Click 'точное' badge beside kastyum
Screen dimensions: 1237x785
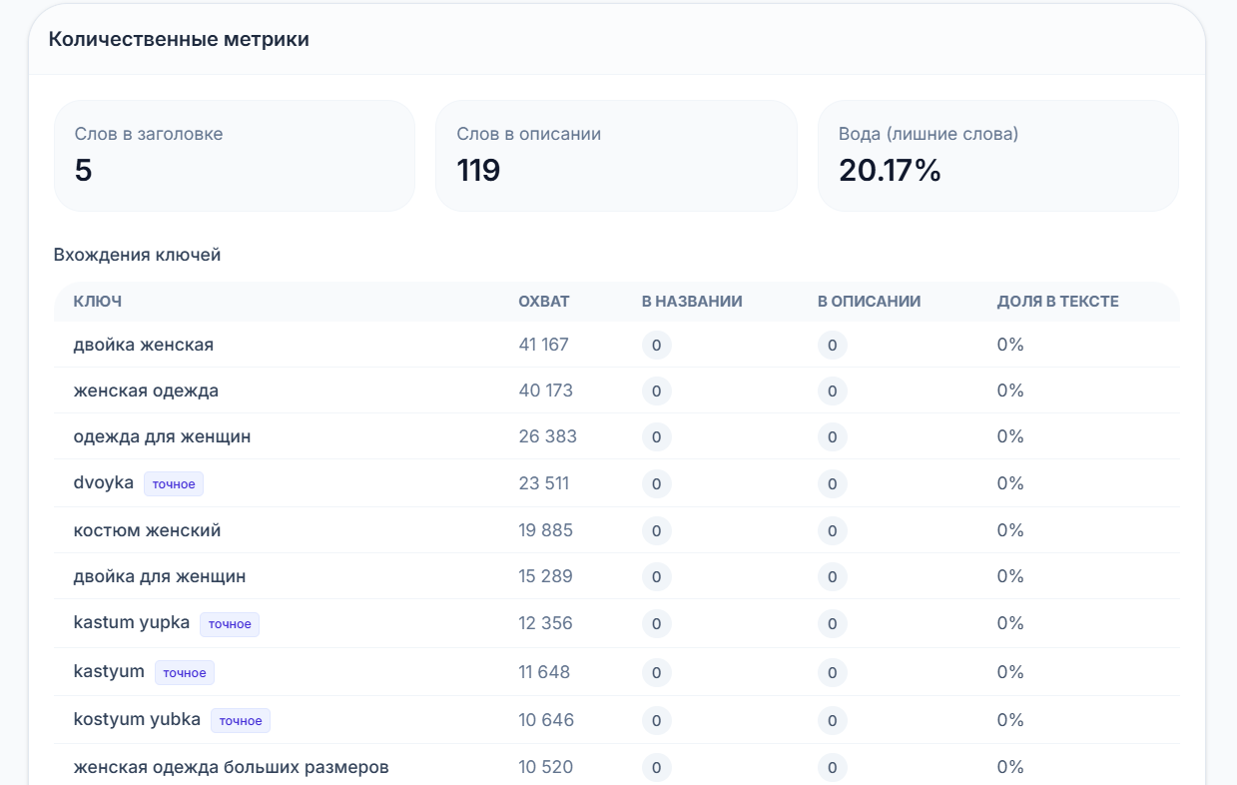pyautogui.click(x=185, y=673)
